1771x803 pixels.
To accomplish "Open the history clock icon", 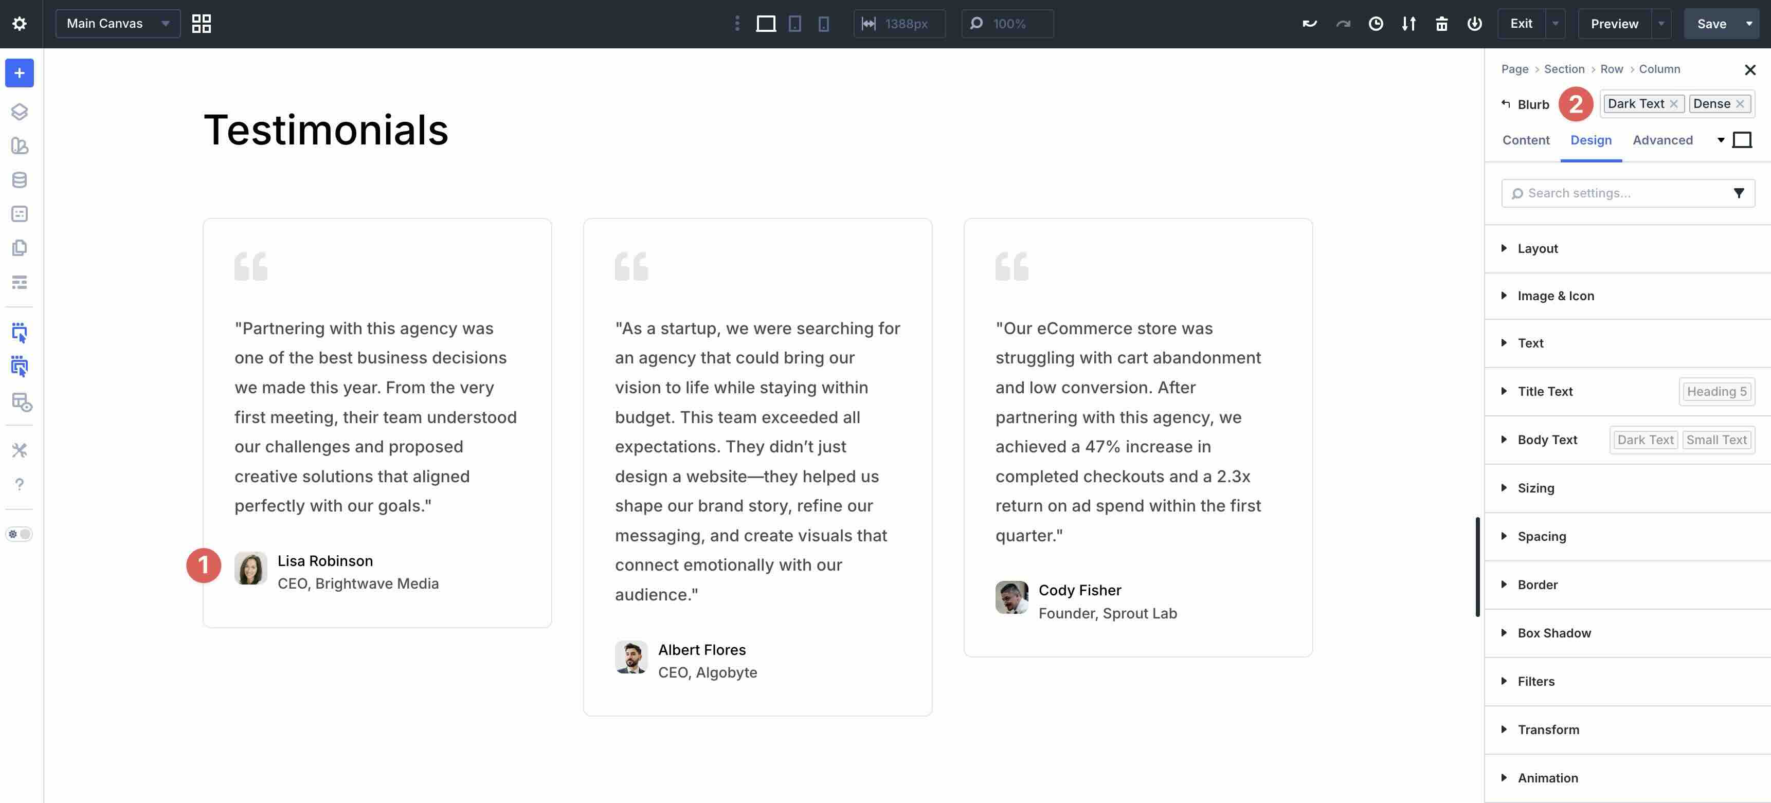I will pos(1376,23).
